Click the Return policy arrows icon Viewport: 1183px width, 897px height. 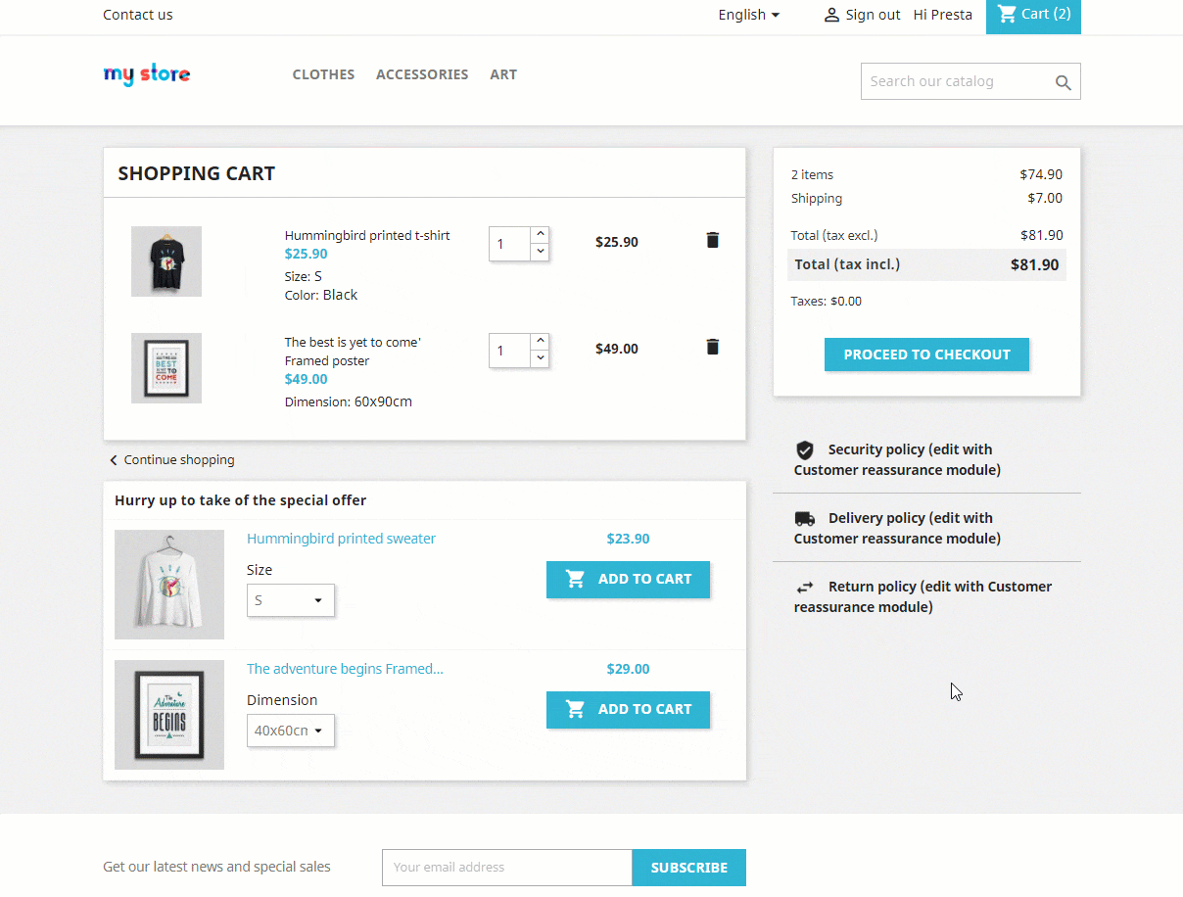[805, 588]
